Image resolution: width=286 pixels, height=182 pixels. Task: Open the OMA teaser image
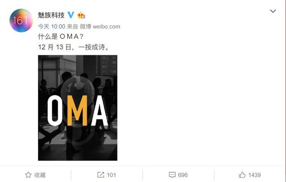[x=78, y=108]
